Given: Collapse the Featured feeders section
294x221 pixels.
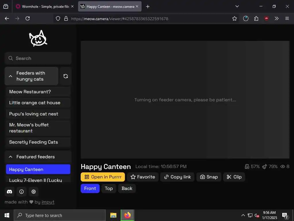Looking at the screenshot, I should point(38,157).
